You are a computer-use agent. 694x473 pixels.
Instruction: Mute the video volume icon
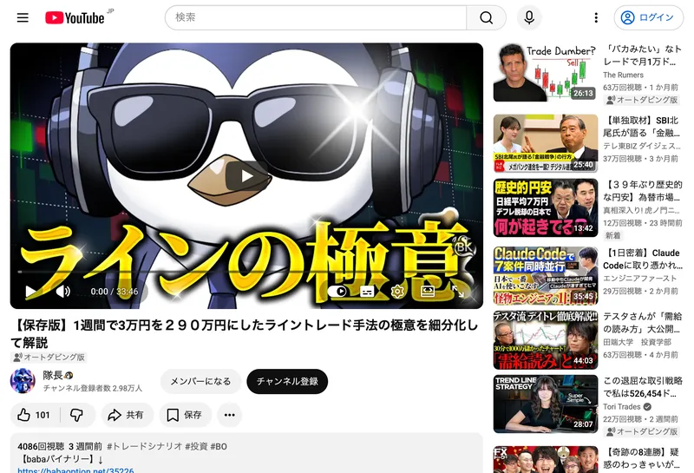click(63, 292)
